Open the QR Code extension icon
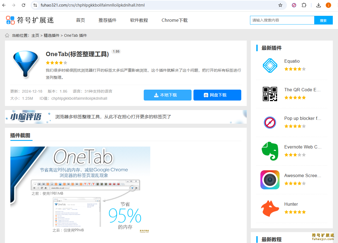This screenshot has height=243, width=338. coord(270,94)
